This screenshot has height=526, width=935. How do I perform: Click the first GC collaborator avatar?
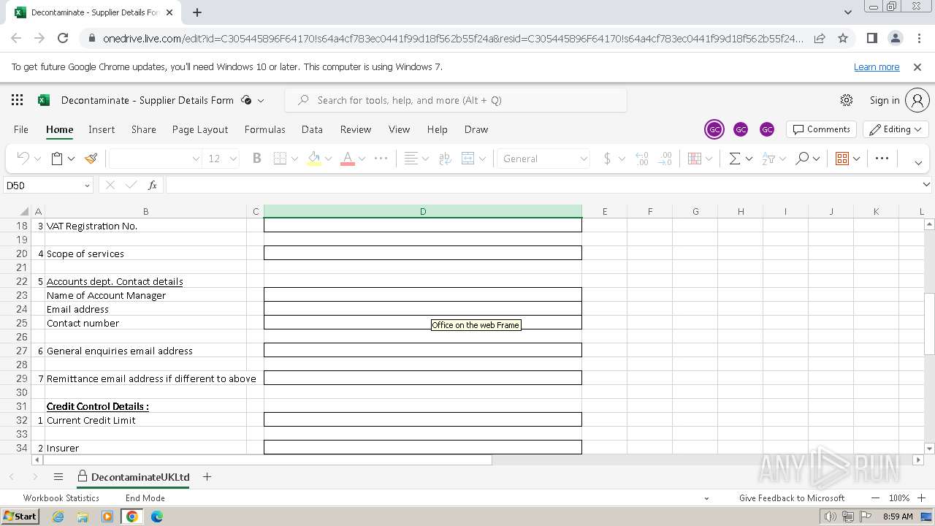714,129
